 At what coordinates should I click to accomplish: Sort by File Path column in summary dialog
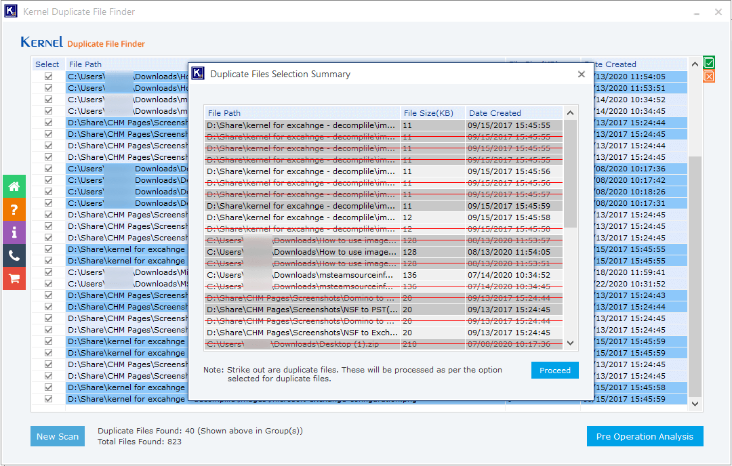click(x=302, y=113)
